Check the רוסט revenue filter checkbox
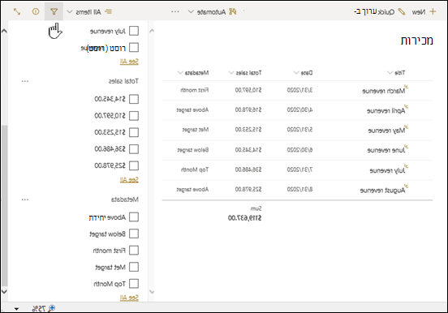448x313 pixels. (134, 47)
